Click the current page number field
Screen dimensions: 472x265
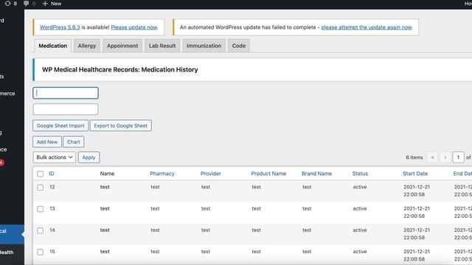coord(458,158)
